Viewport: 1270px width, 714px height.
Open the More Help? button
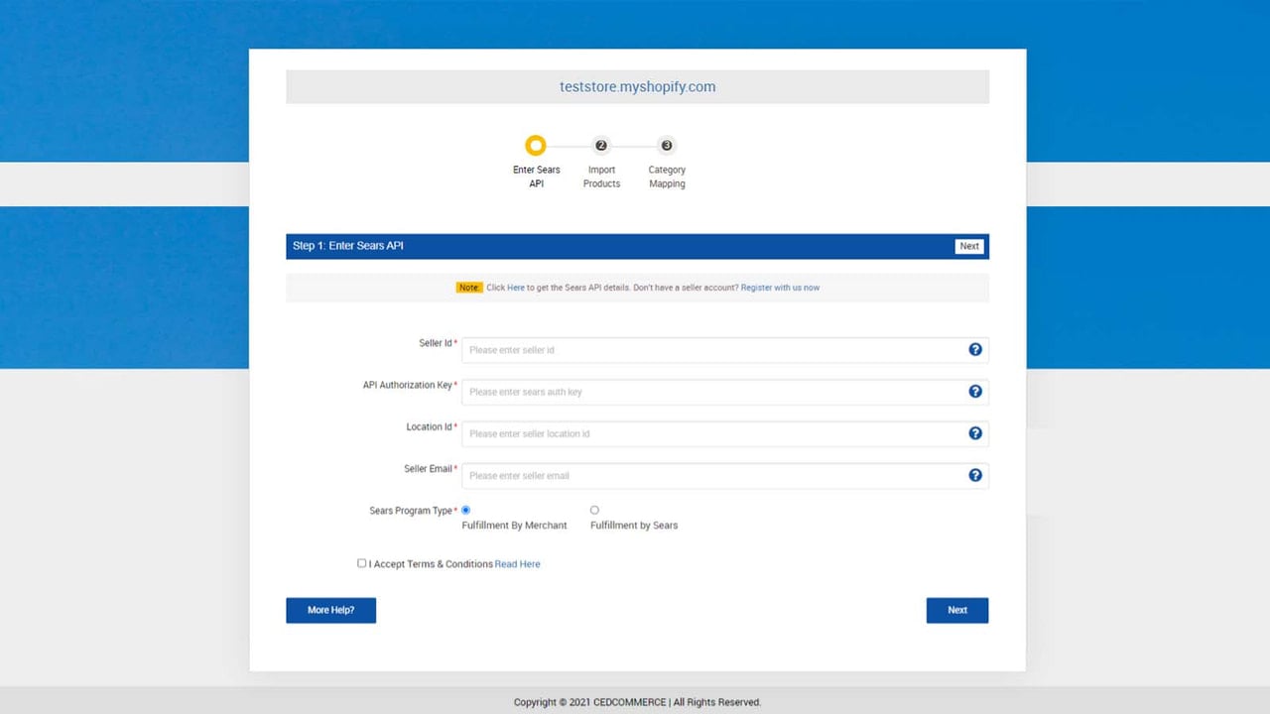click(x=330, y=610)
